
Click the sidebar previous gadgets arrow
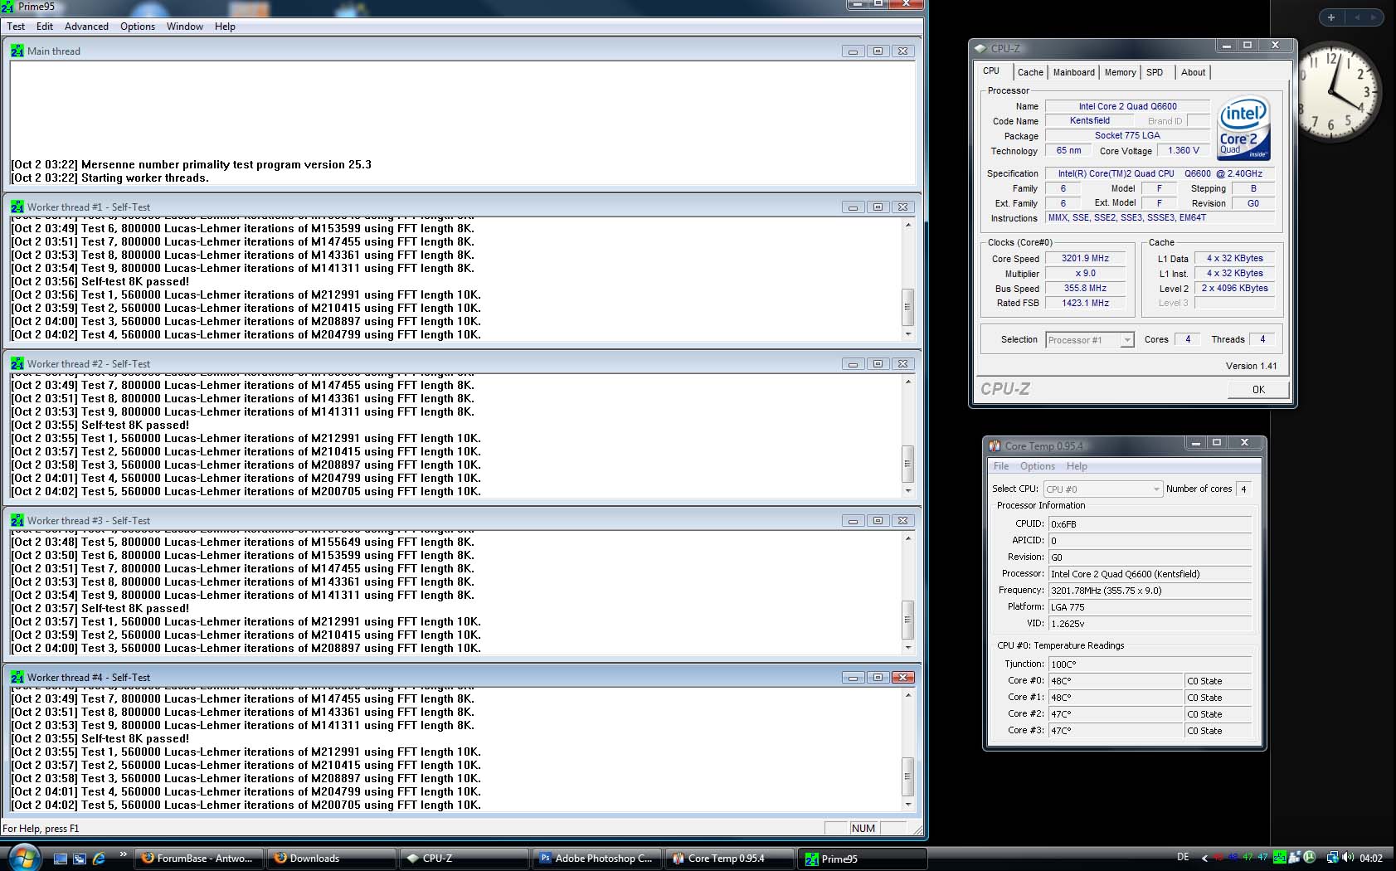1358,17
